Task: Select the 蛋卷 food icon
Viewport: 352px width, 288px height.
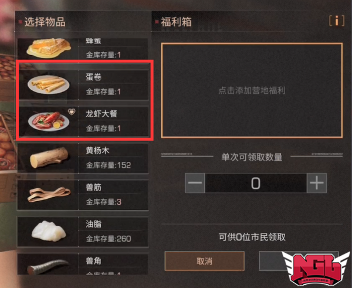Action: 48,84
